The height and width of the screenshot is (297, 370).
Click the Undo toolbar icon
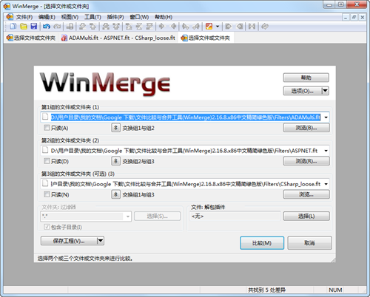[x=47, y=26]
